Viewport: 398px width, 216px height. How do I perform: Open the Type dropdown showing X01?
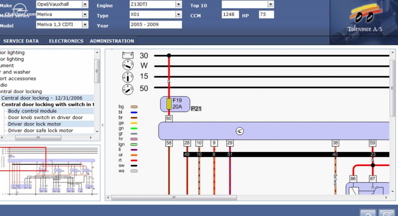[178, 14]
